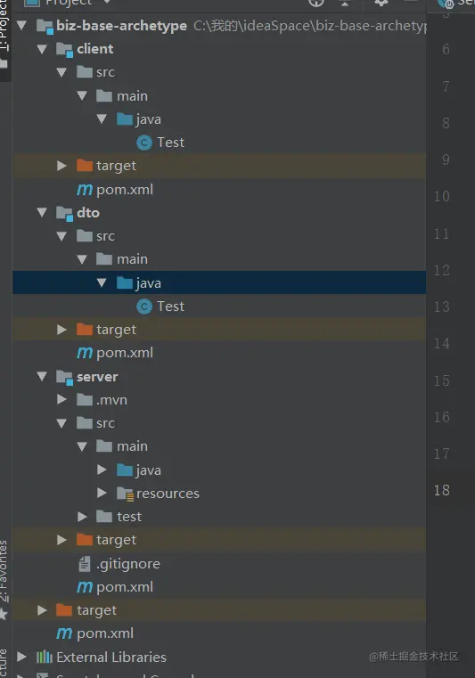Open the Maven pom.xml under client module
475x678 pixels.
[x=115, y=190]
